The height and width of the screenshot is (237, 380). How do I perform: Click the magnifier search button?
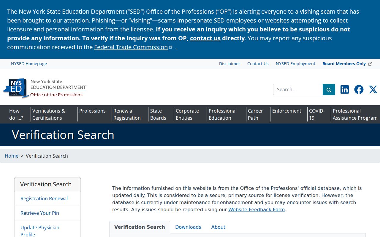(x=329, y=89)
